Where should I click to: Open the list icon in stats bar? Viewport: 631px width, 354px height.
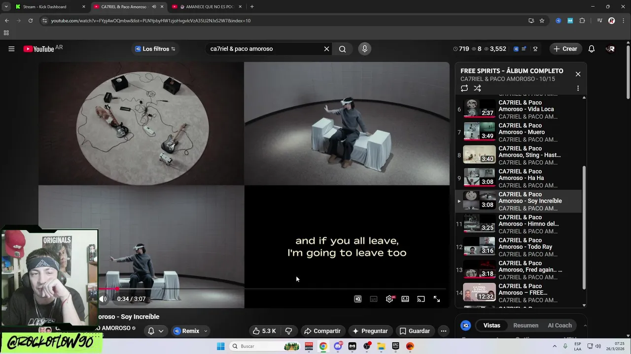coord(524,49)
